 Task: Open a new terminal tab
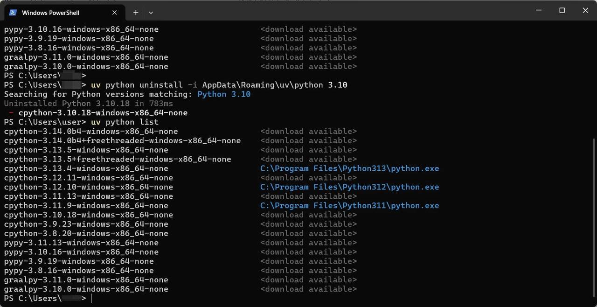point(136,13)
